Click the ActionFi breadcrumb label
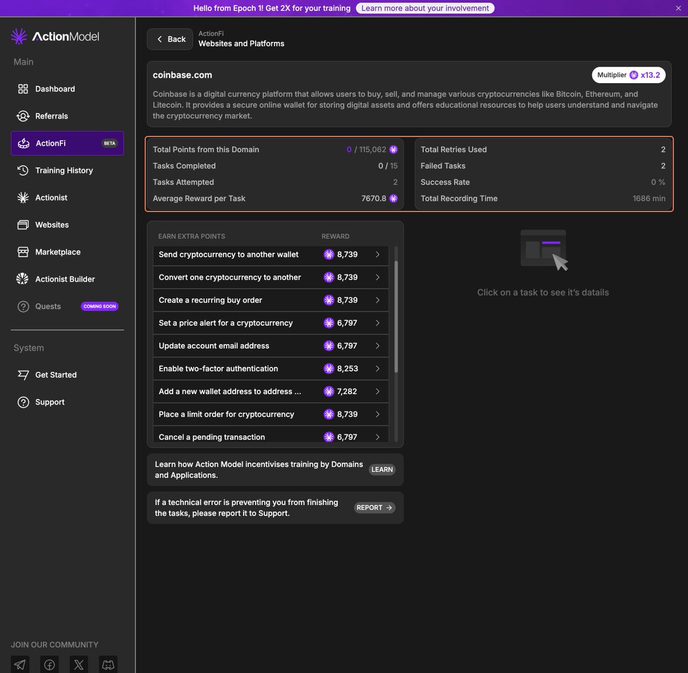Viewport: 688px width, 673px height. (x=211, y=34)
